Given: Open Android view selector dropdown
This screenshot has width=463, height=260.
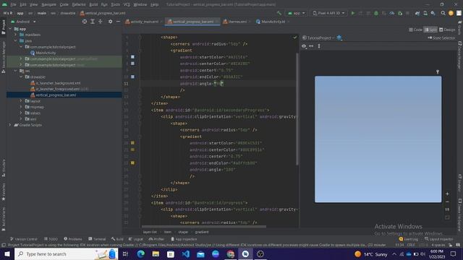Looking at the screenshot, I should (23, 22).
